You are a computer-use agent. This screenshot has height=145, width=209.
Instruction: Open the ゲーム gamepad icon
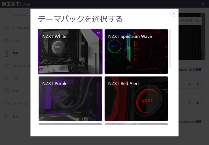6,40
